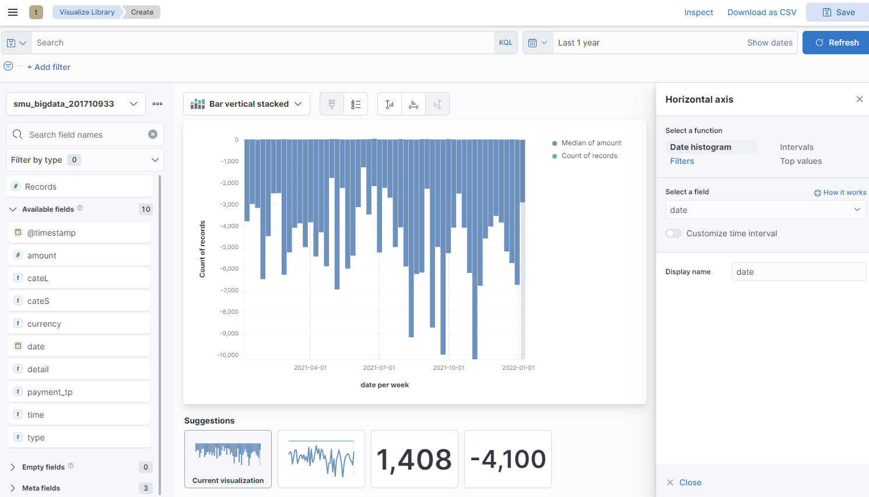Collapse the Available fields section
This screenshot has height=497, width=869.
(x=13, y=209)
